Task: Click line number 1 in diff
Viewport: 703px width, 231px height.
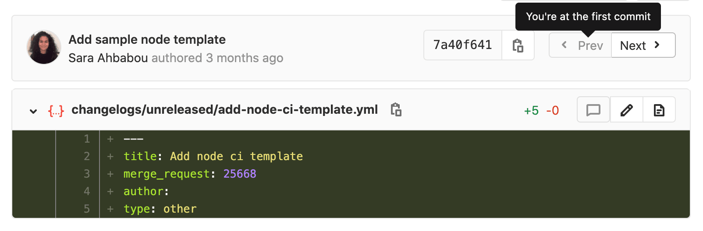Action: pyautogui.click(x=87, y=139)
